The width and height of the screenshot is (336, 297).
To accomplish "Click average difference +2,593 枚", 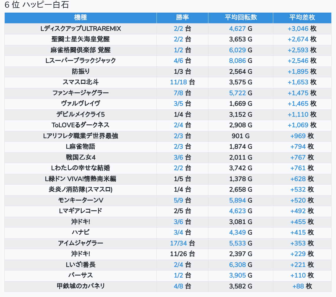I will pos(302,50).
